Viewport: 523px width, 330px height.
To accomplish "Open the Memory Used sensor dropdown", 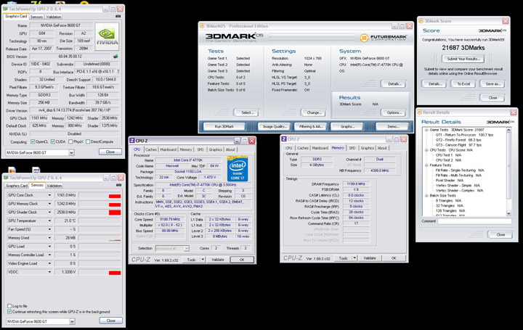I will point(49,238).
